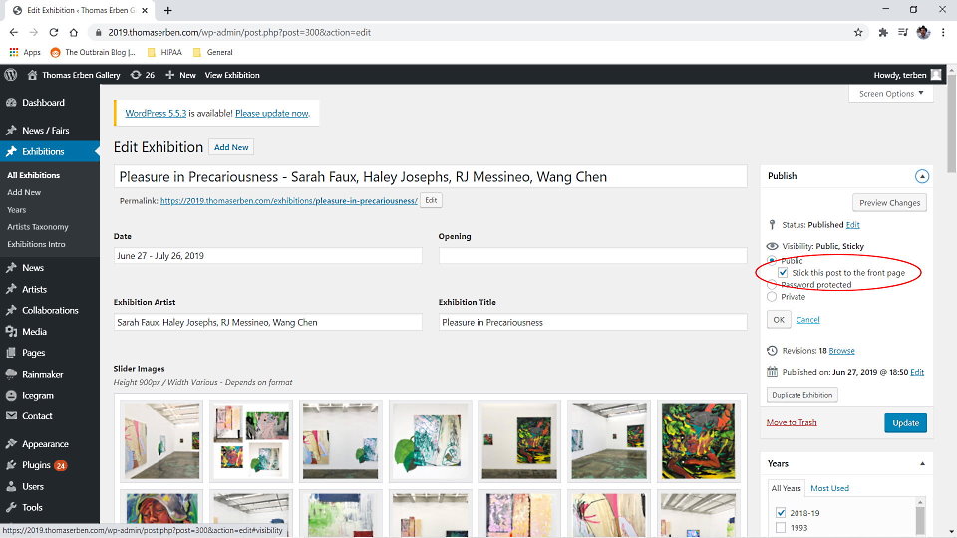Uncheck the 2018-19 year checkbox
Screen dimensions: 957x538
pos(780,512)
